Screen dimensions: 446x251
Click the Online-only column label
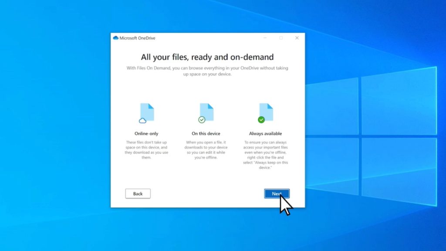[146, 133]
